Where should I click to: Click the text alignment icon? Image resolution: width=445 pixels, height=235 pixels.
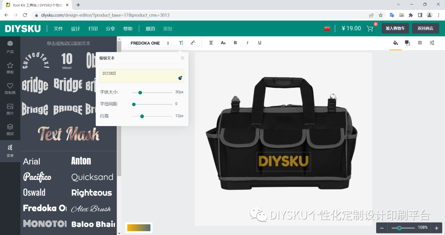[x=211, y=43]
